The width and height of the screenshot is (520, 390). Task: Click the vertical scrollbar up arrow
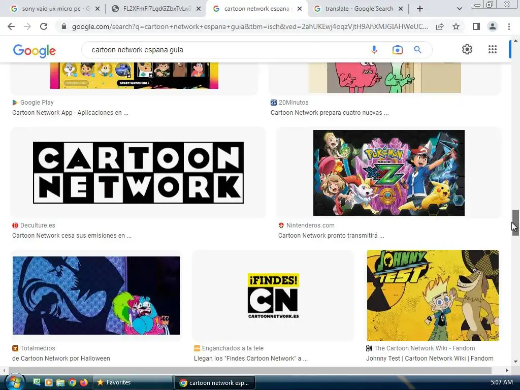click(x=515, y=41)
